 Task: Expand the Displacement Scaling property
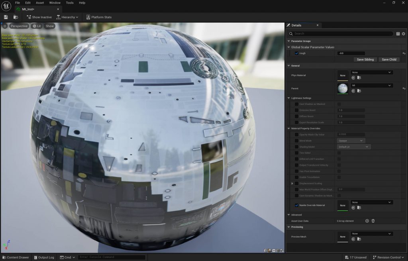pos(292,183)
